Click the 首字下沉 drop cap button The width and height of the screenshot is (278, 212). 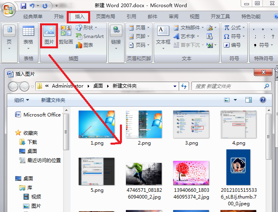point(188,45)
